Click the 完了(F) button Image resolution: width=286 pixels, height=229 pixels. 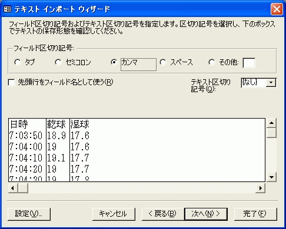[x=255, y=214]
